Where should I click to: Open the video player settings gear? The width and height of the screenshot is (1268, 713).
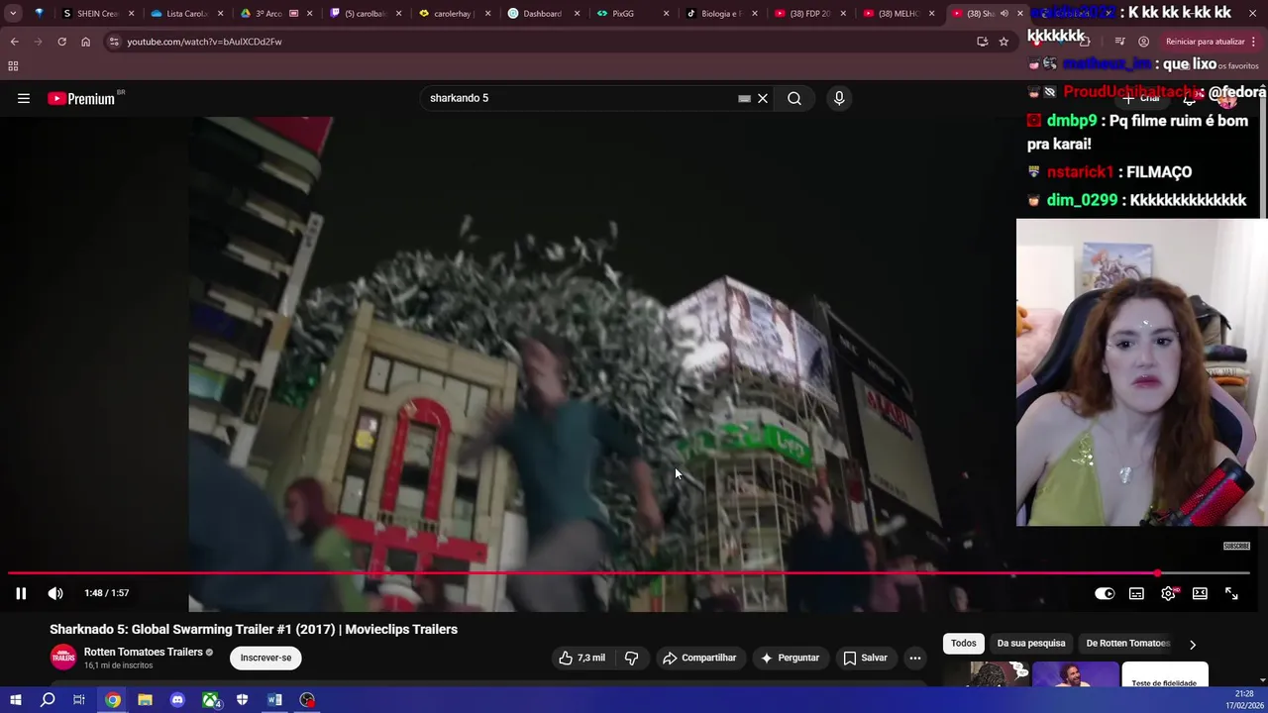1169,593
